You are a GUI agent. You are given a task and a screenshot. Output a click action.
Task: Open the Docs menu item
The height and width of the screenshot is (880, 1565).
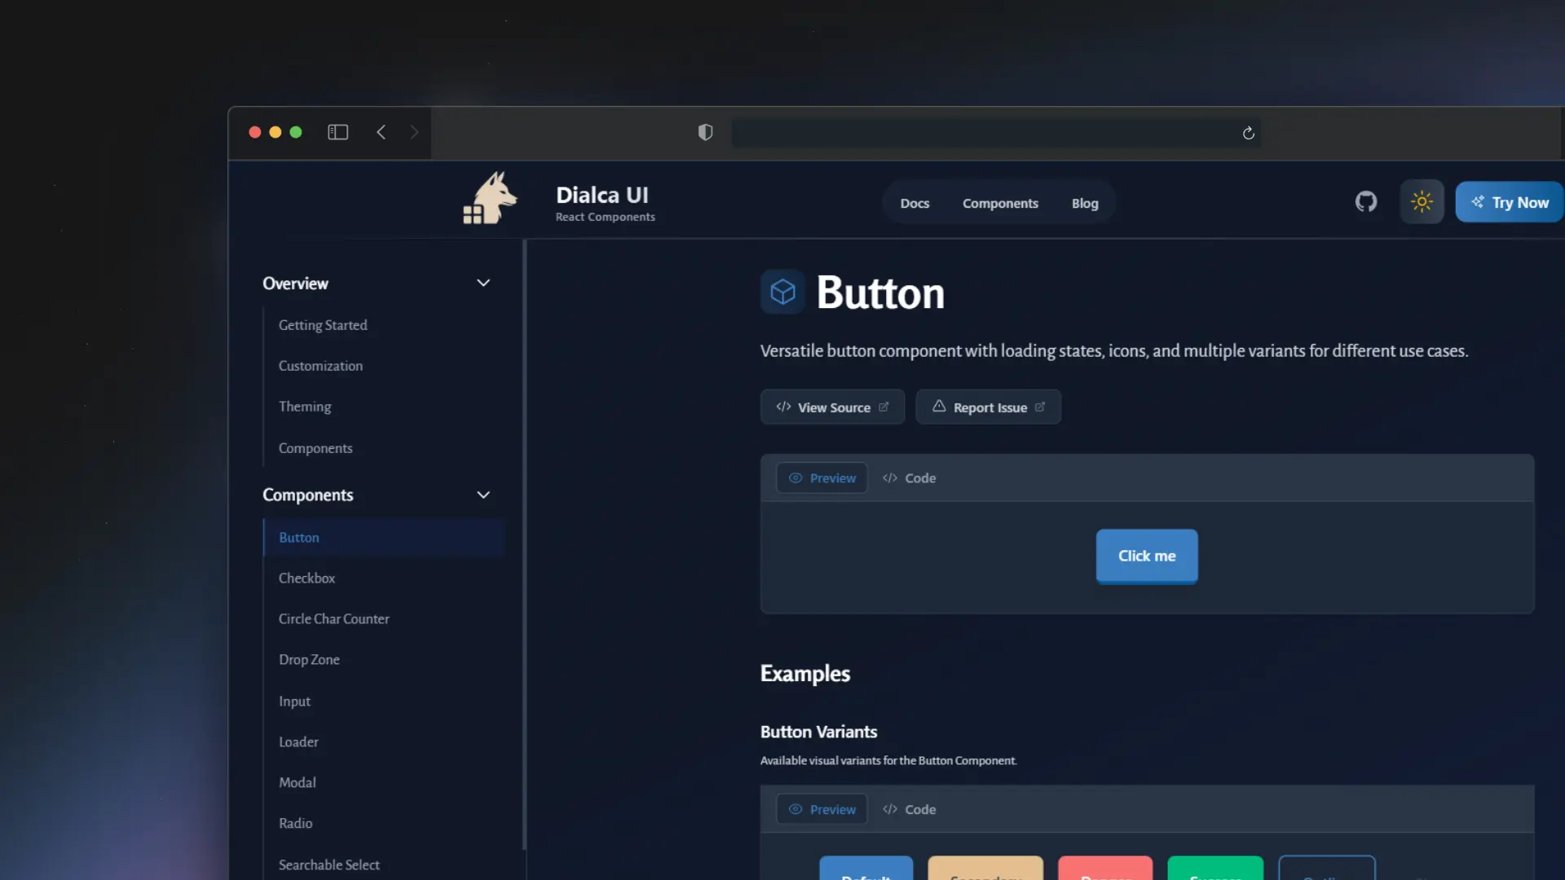pos(915,203)
